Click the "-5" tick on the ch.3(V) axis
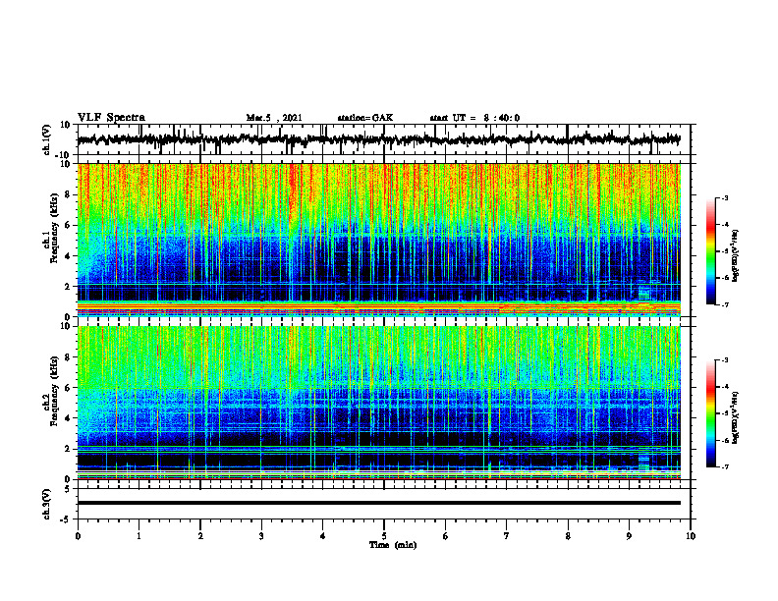 (x=67, y=519)
